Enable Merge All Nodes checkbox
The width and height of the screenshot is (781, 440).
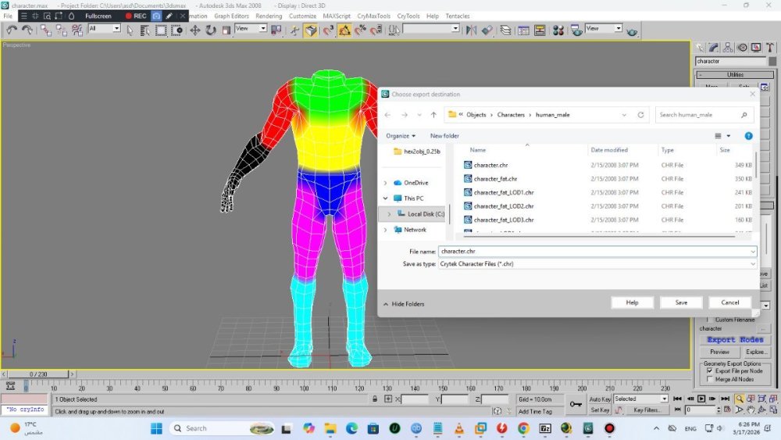710,379
